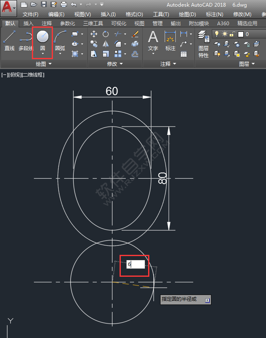Insert a Table from annotation panel

coord(184,54)
